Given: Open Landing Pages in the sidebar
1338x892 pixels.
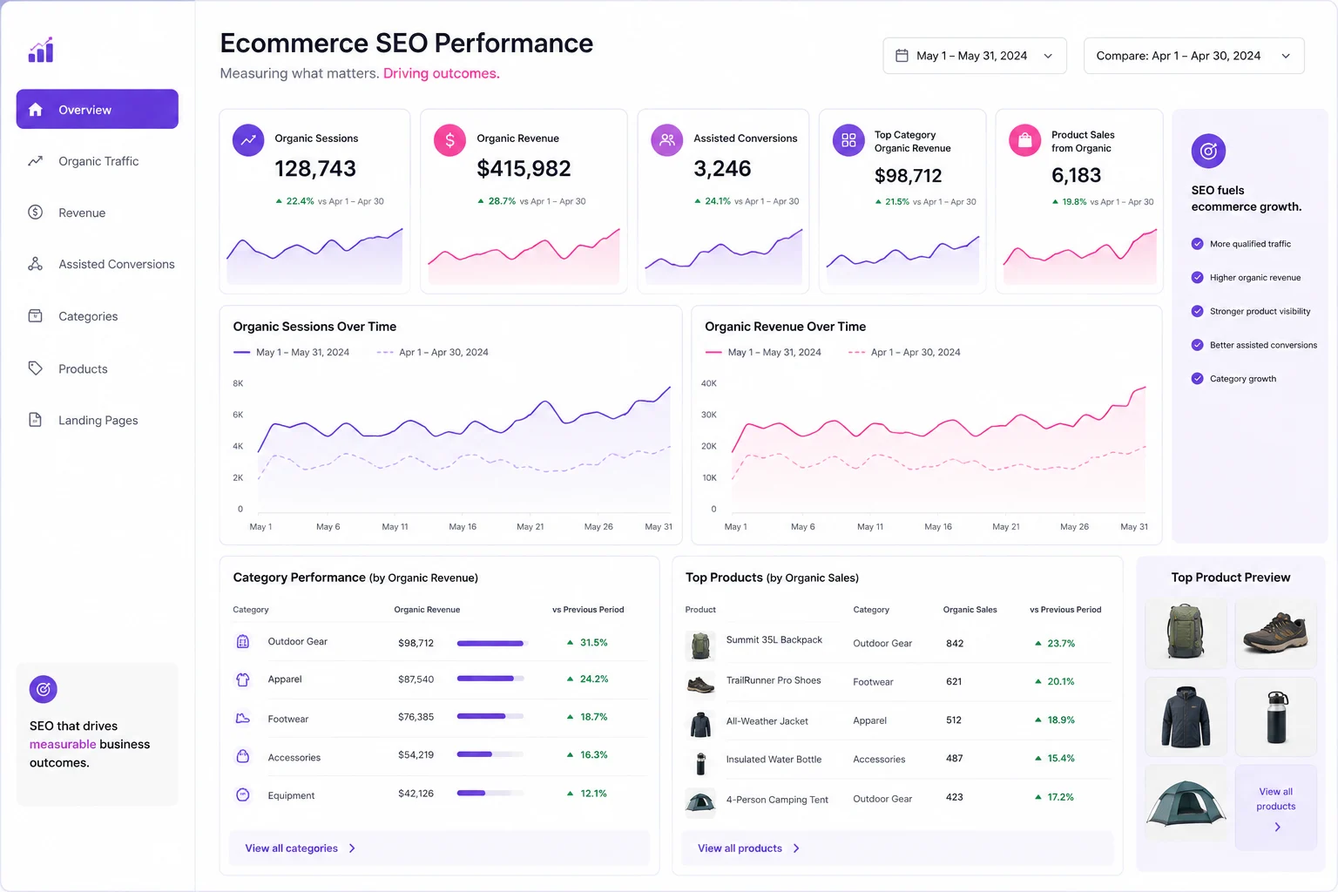Looking at the screenshot, I should 98,420.
